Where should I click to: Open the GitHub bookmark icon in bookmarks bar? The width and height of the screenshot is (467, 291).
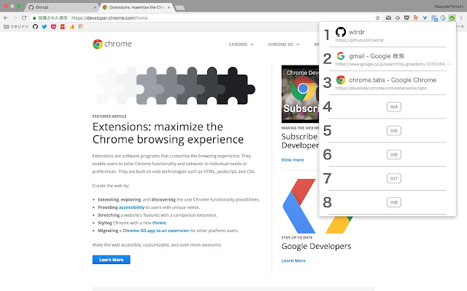[x=35, y=27]
